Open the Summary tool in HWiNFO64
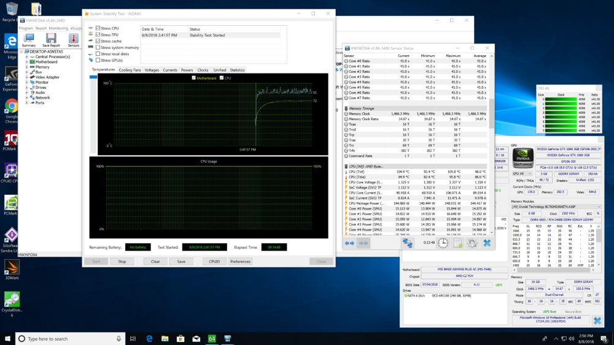 tap(29, 40)
